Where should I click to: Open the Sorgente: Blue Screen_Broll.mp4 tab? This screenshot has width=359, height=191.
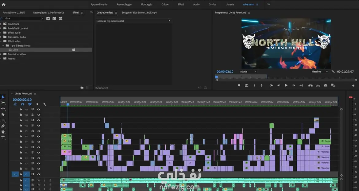[139, 13]
